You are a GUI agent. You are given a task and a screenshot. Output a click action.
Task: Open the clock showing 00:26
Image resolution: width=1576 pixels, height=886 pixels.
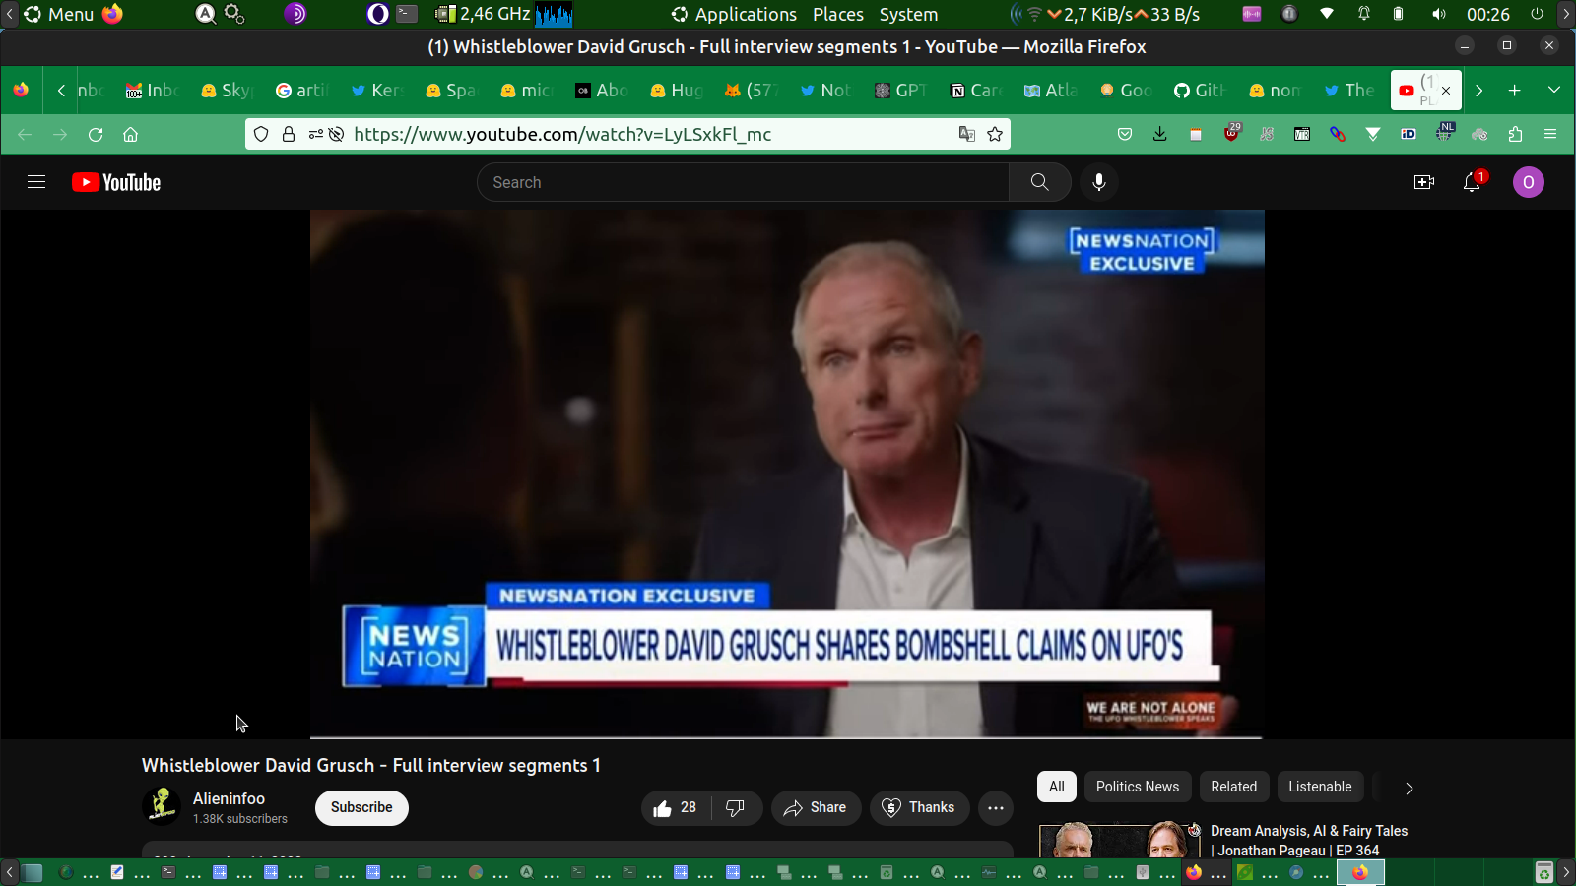click(x=1487, y=14)
